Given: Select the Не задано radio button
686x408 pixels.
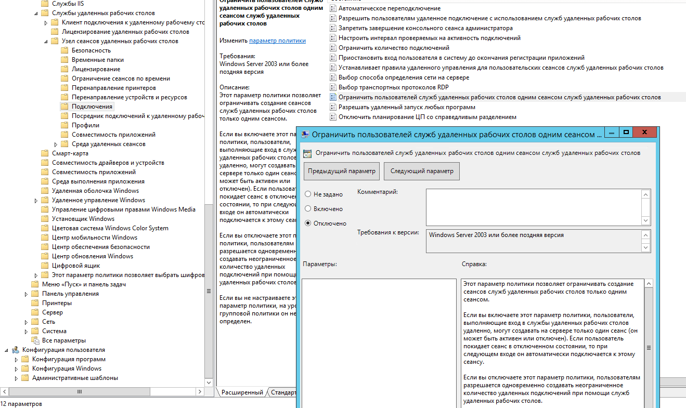Looking at the screenshot, I should pos(308,194).
